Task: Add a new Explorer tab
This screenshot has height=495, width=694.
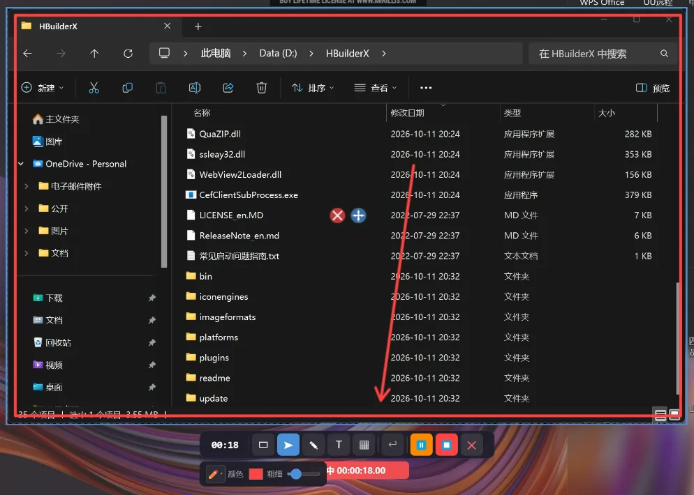Action: click(198, 26)
